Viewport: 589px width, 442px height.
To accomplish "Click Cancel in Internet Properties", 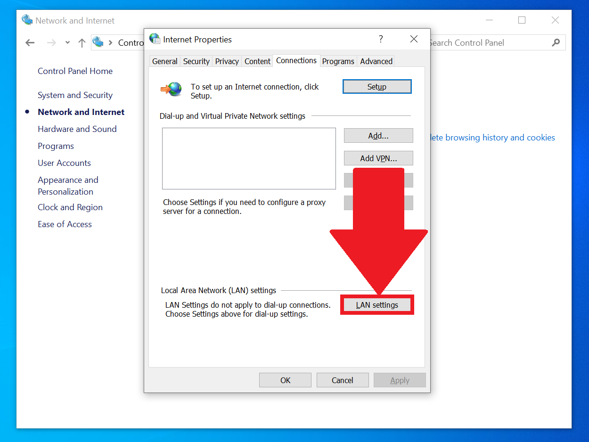I will pos(342,380).
